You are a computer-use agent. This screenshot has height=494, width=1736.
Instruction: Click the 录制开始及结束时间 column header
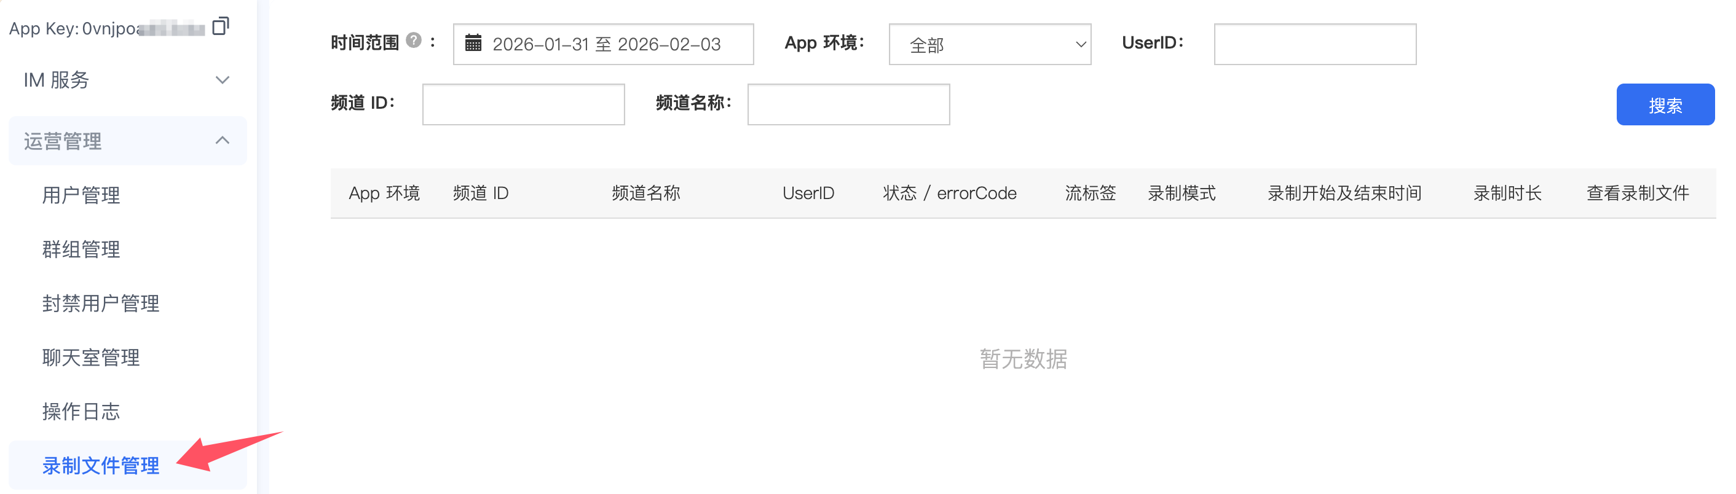(x=1344, y=194)
